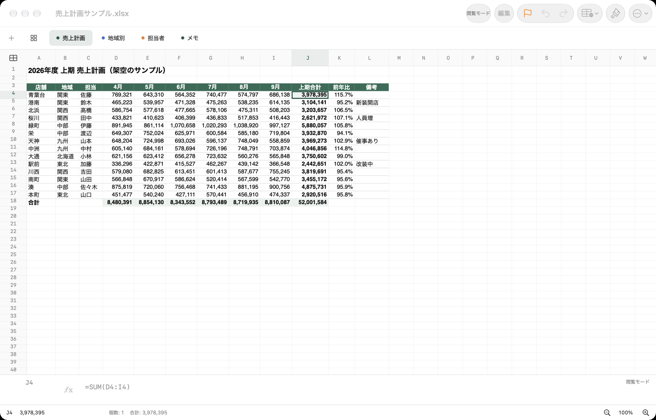Open the table options dropdown
The width and height of the screenshot is (656, 420).
[590, 14]
